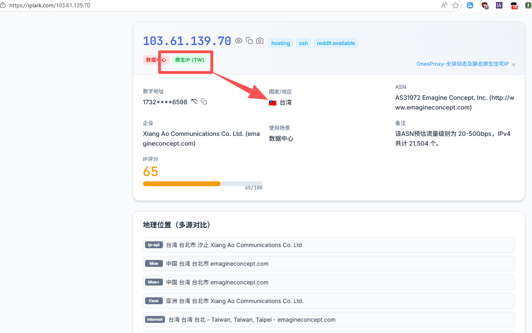The height and width of the screenshot is (333, 532).
Task: Copy the masked numeric address value
Action: point(204,101)
